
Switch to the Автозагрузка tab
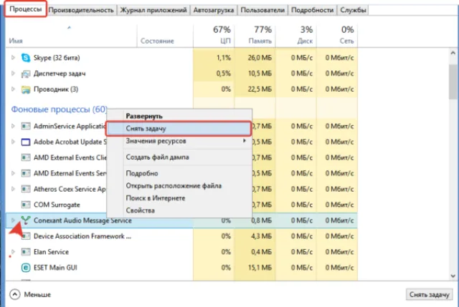(214, 10)
